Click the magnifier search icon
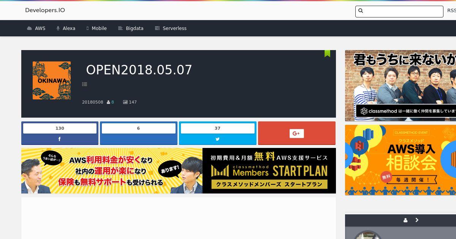 tap(361, 11)
